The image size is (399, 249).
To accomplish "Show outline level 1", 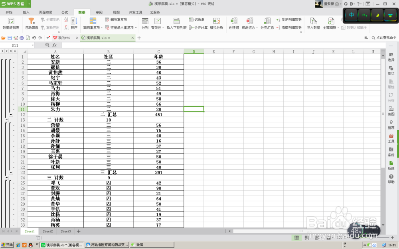I will coord(2,51).
